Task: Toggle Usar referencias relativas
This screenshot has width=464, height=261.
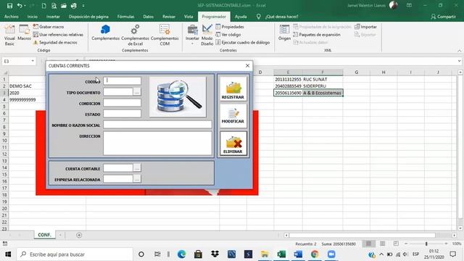Action: click(58, 35)
